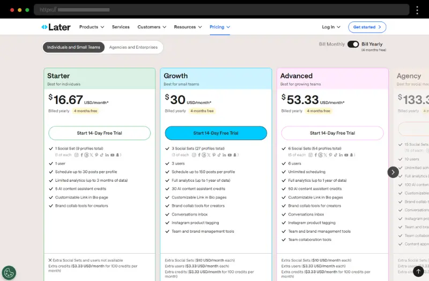
Task: Toggle Bill Monthly / Bill Yearly switch
Action: (x=353, y=44)
